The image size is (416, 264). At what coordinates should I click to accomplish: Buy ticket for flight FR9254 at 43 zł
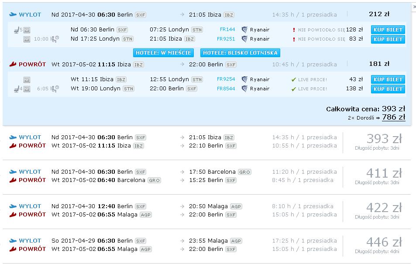(x=388, y=79)
